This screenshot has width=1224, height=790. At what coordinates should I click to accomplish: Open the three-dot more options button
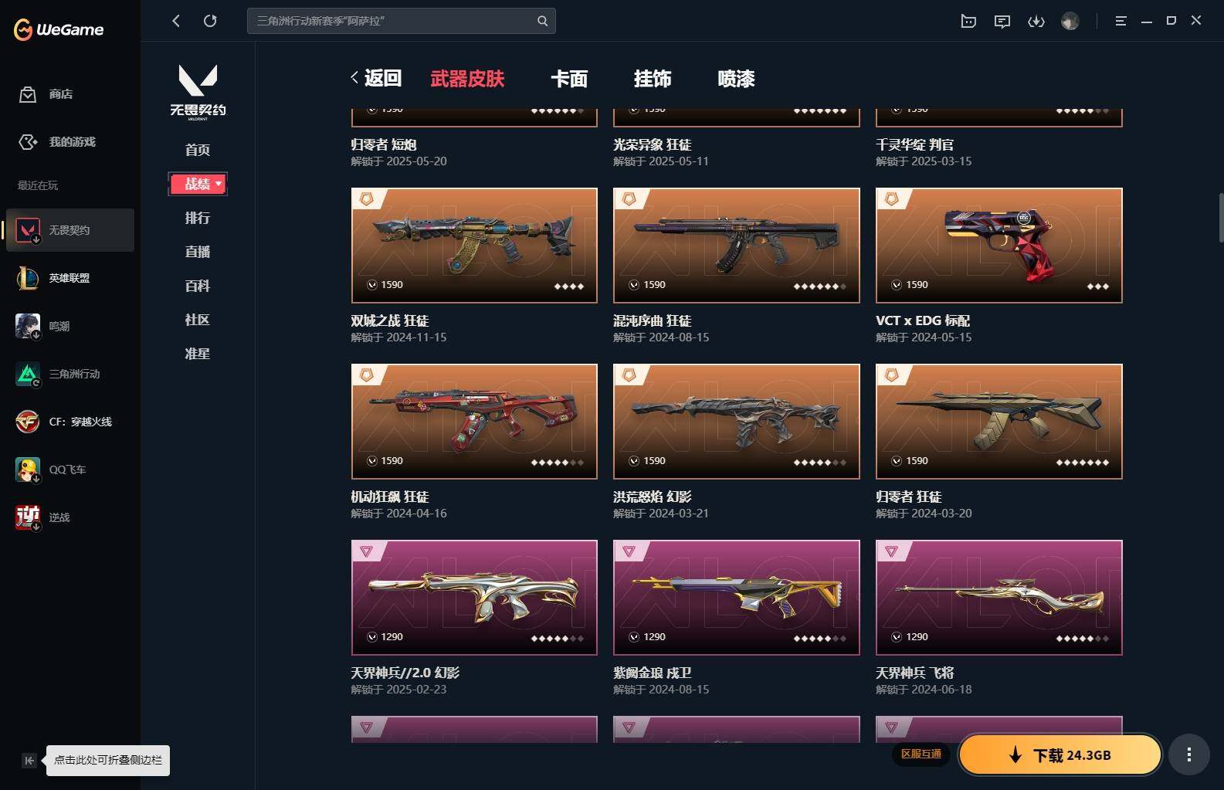click(1189, 754)
